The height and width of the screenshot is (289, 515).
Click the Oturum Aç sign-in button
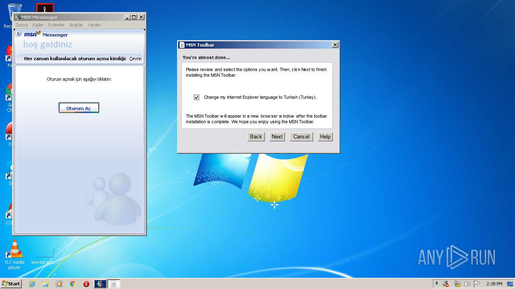[79, 108]
